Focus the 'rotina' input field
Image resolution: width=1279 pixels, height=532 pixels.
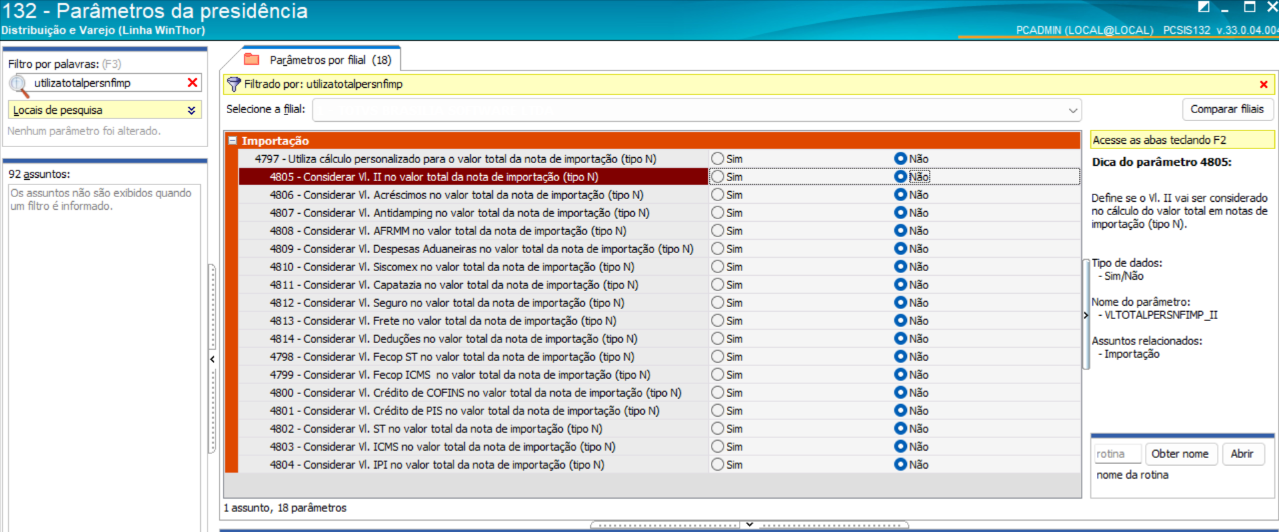pyautogui.click(x=1117, y=453)
